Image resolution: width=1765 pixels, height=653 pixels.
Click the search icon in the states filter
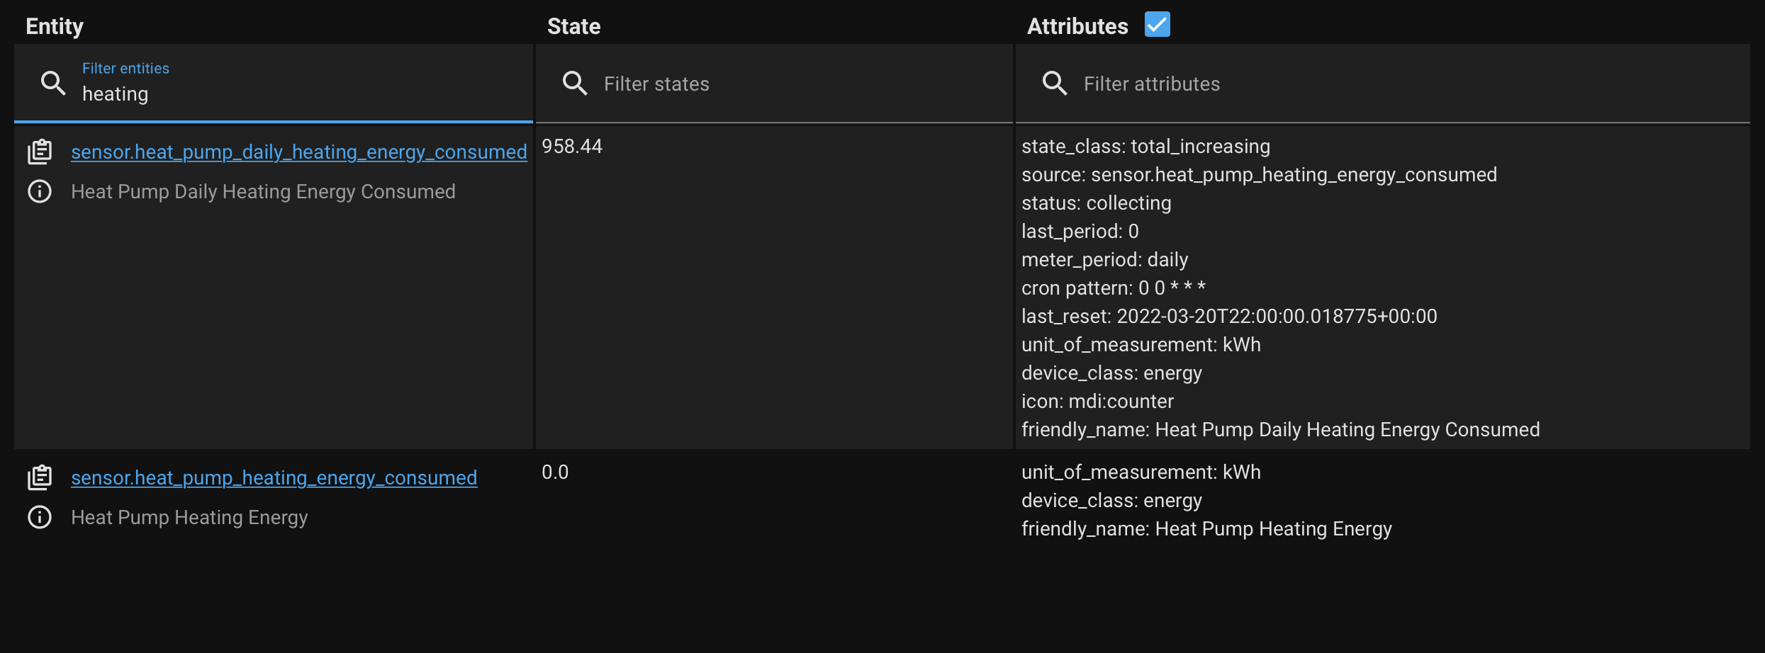tap(575, 83)
